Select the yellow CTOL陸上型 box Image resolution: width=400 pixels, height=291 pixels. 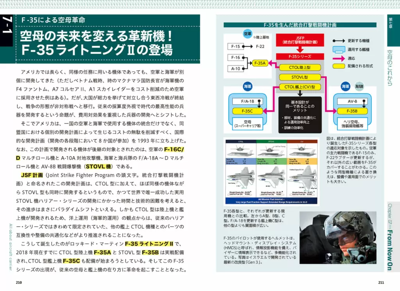[x=300, y=67]
